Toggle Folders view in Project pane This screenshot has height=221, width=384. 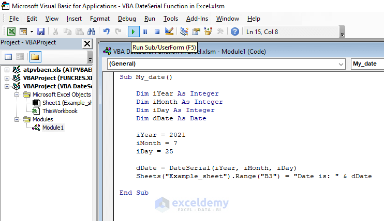(35, 57)
